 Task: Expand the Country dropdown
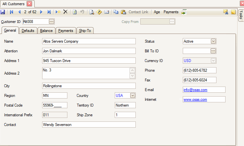pyautogui.click(x=132, y=96)
